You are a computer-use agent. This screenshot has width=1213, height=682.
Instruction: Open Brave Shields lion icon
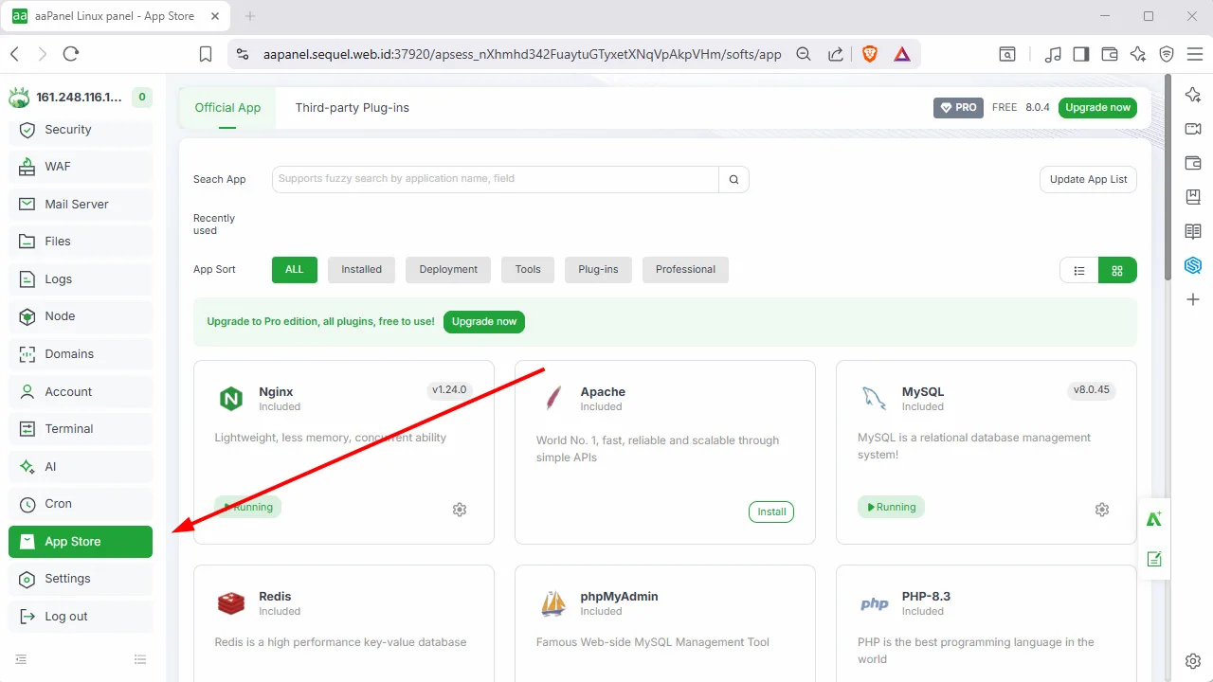point(870,54)
